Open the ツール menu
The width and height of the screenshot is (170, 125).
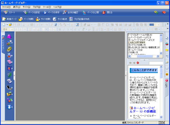point(47,7)
